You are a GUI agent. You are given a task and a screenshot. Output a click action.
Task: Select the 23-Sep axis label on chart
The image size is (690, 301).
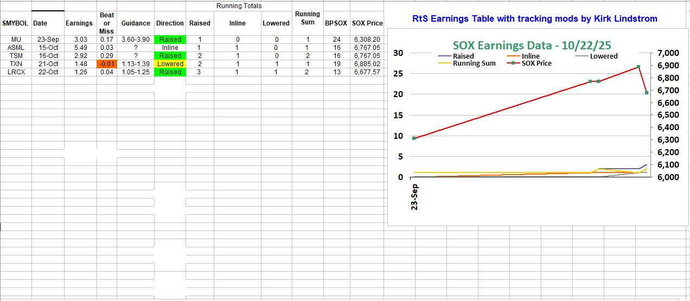pyautogui.click(x=414, y=197)
